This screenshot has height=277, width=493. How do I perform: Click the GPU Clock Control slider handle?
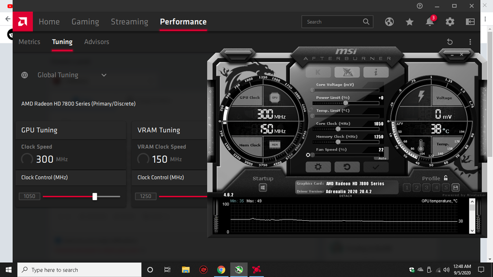point(95,196)
